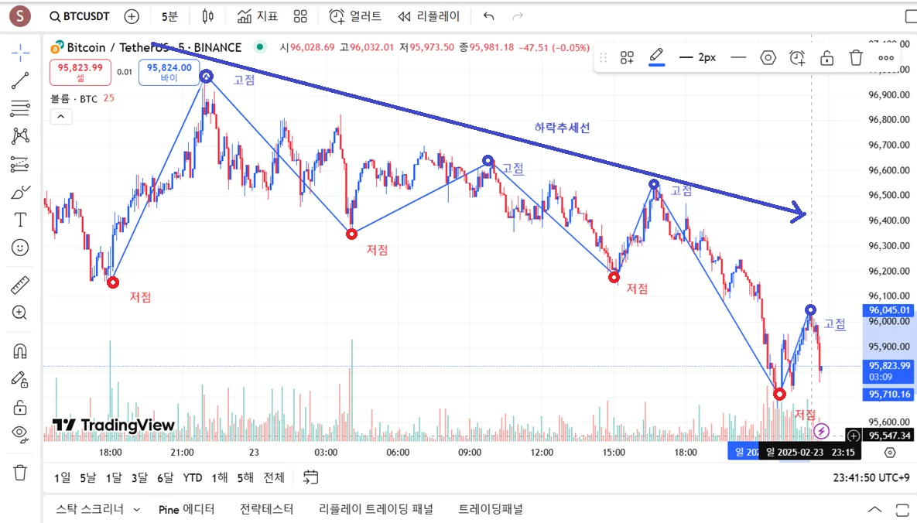Collapse the indicator legend chevron
Screen dimensions: 917x523
tap(61, 116)
